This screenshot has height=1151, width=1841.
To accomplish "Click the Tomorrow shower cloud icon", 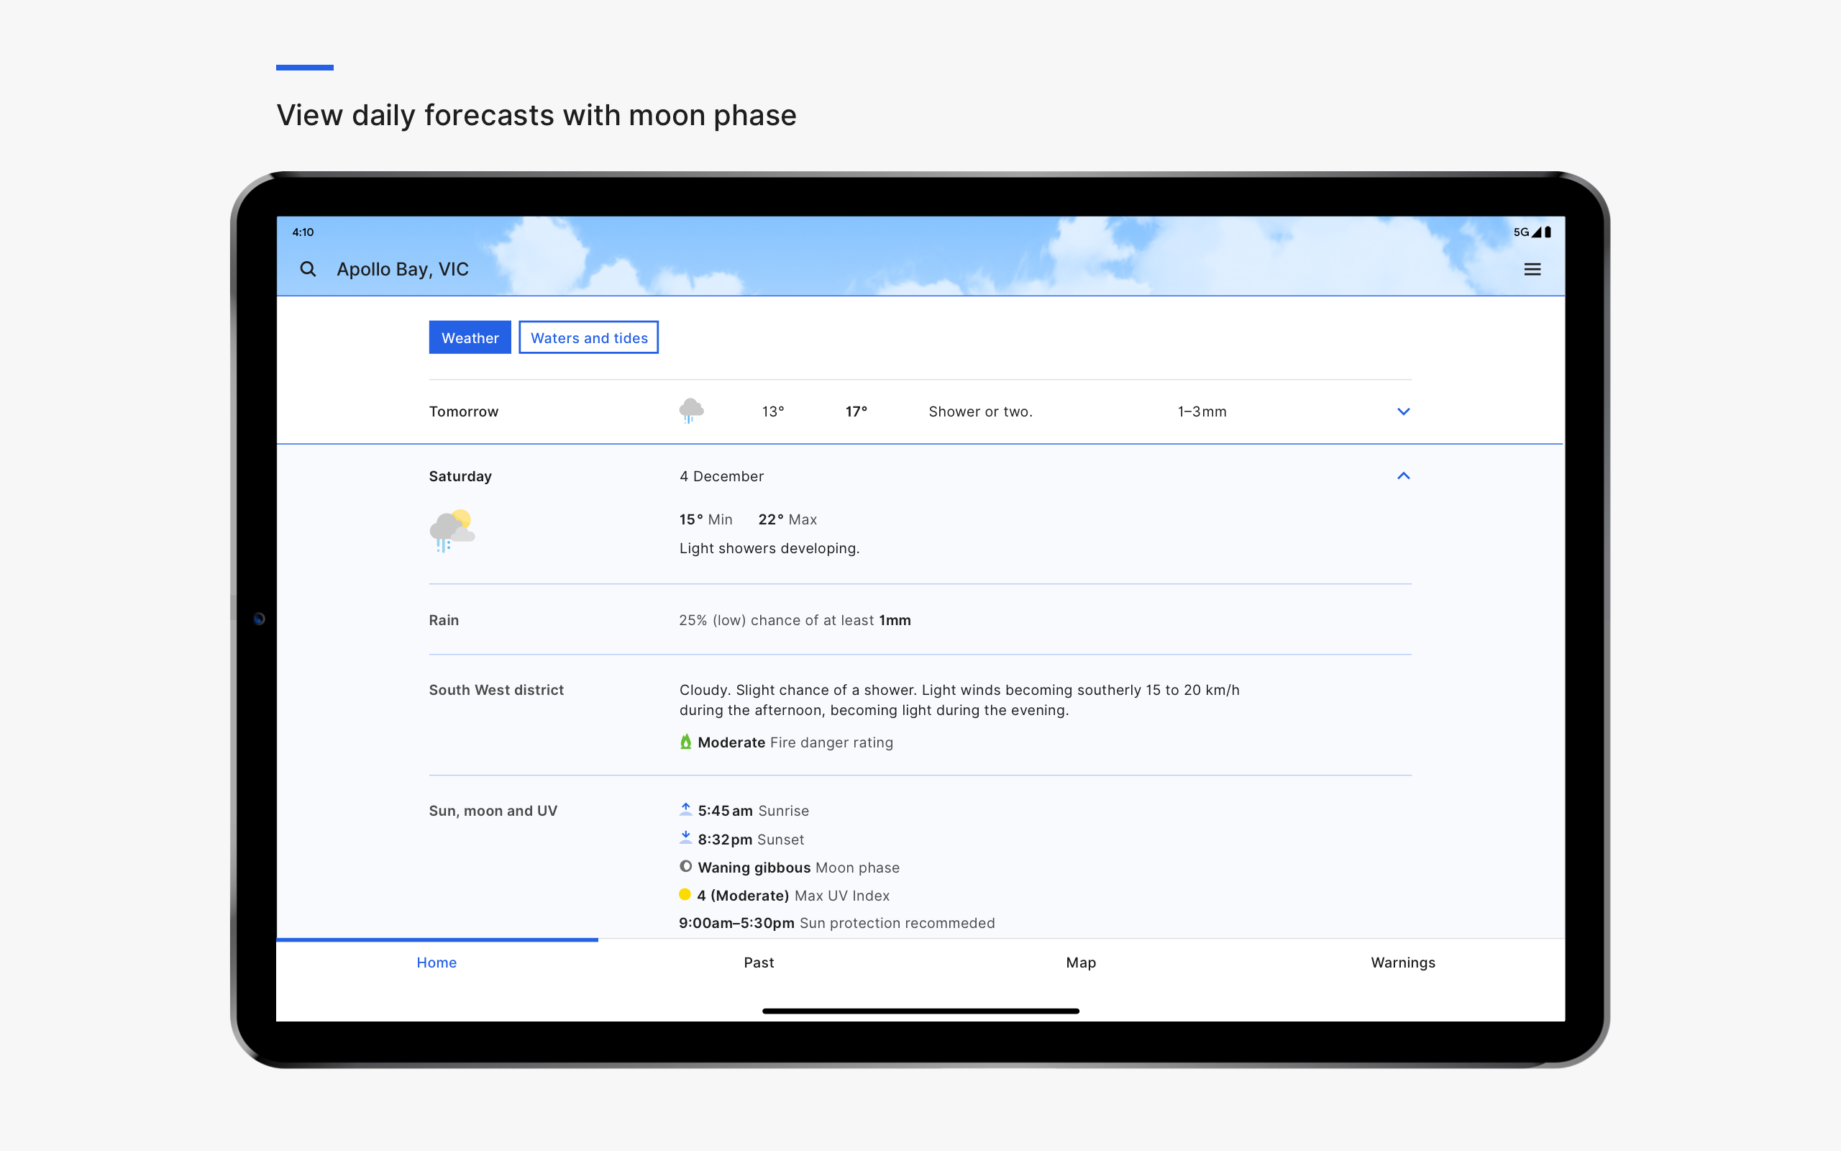I will tap(691, 411).
